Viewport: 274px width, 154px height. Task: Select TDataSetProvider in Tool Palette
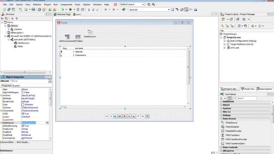233,131
